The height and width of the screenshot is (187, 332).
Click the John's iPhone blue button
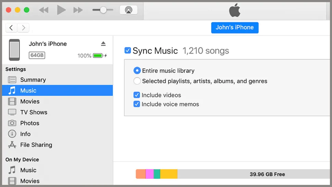click(x=235, y=28)
